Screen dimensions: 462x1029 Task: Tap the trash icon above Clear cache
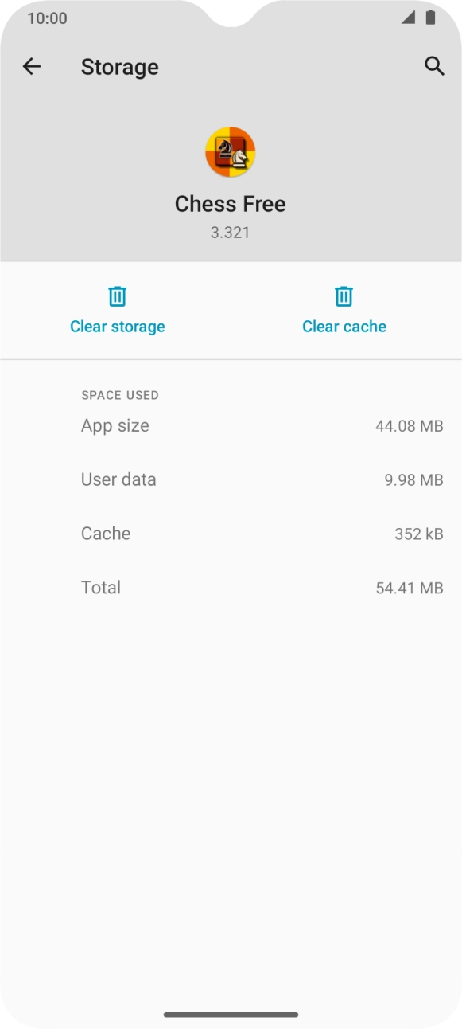344,295
